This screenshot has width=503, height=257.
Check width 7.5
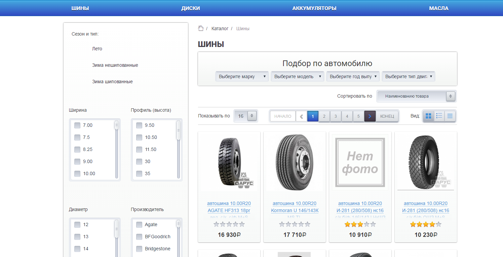[x=77, y=137]
